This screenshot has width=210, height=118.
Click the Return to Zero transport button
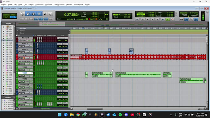click(143, 19)
